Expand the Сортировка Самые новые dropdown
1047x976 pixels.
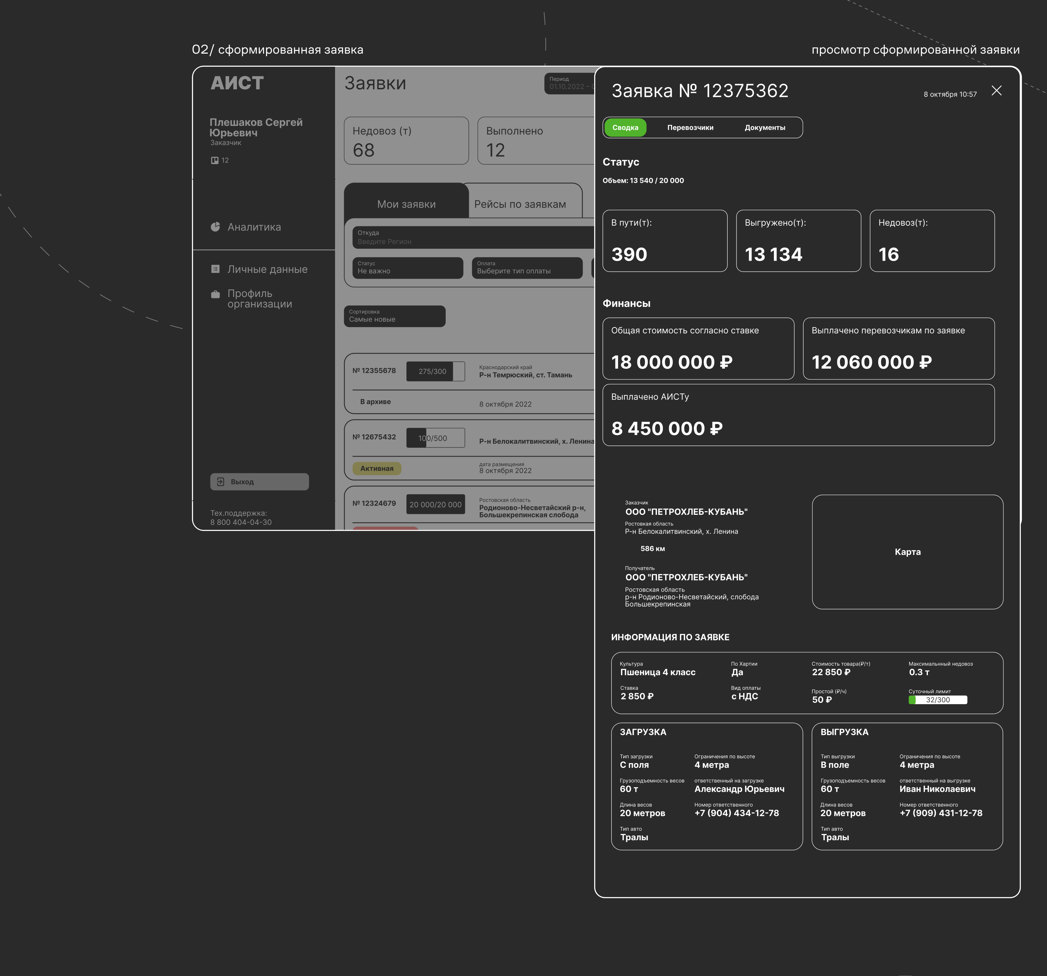coord(395,316)
